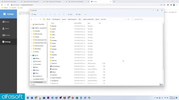Click the Cut scissors icon in the toolbar

(41, 14)
